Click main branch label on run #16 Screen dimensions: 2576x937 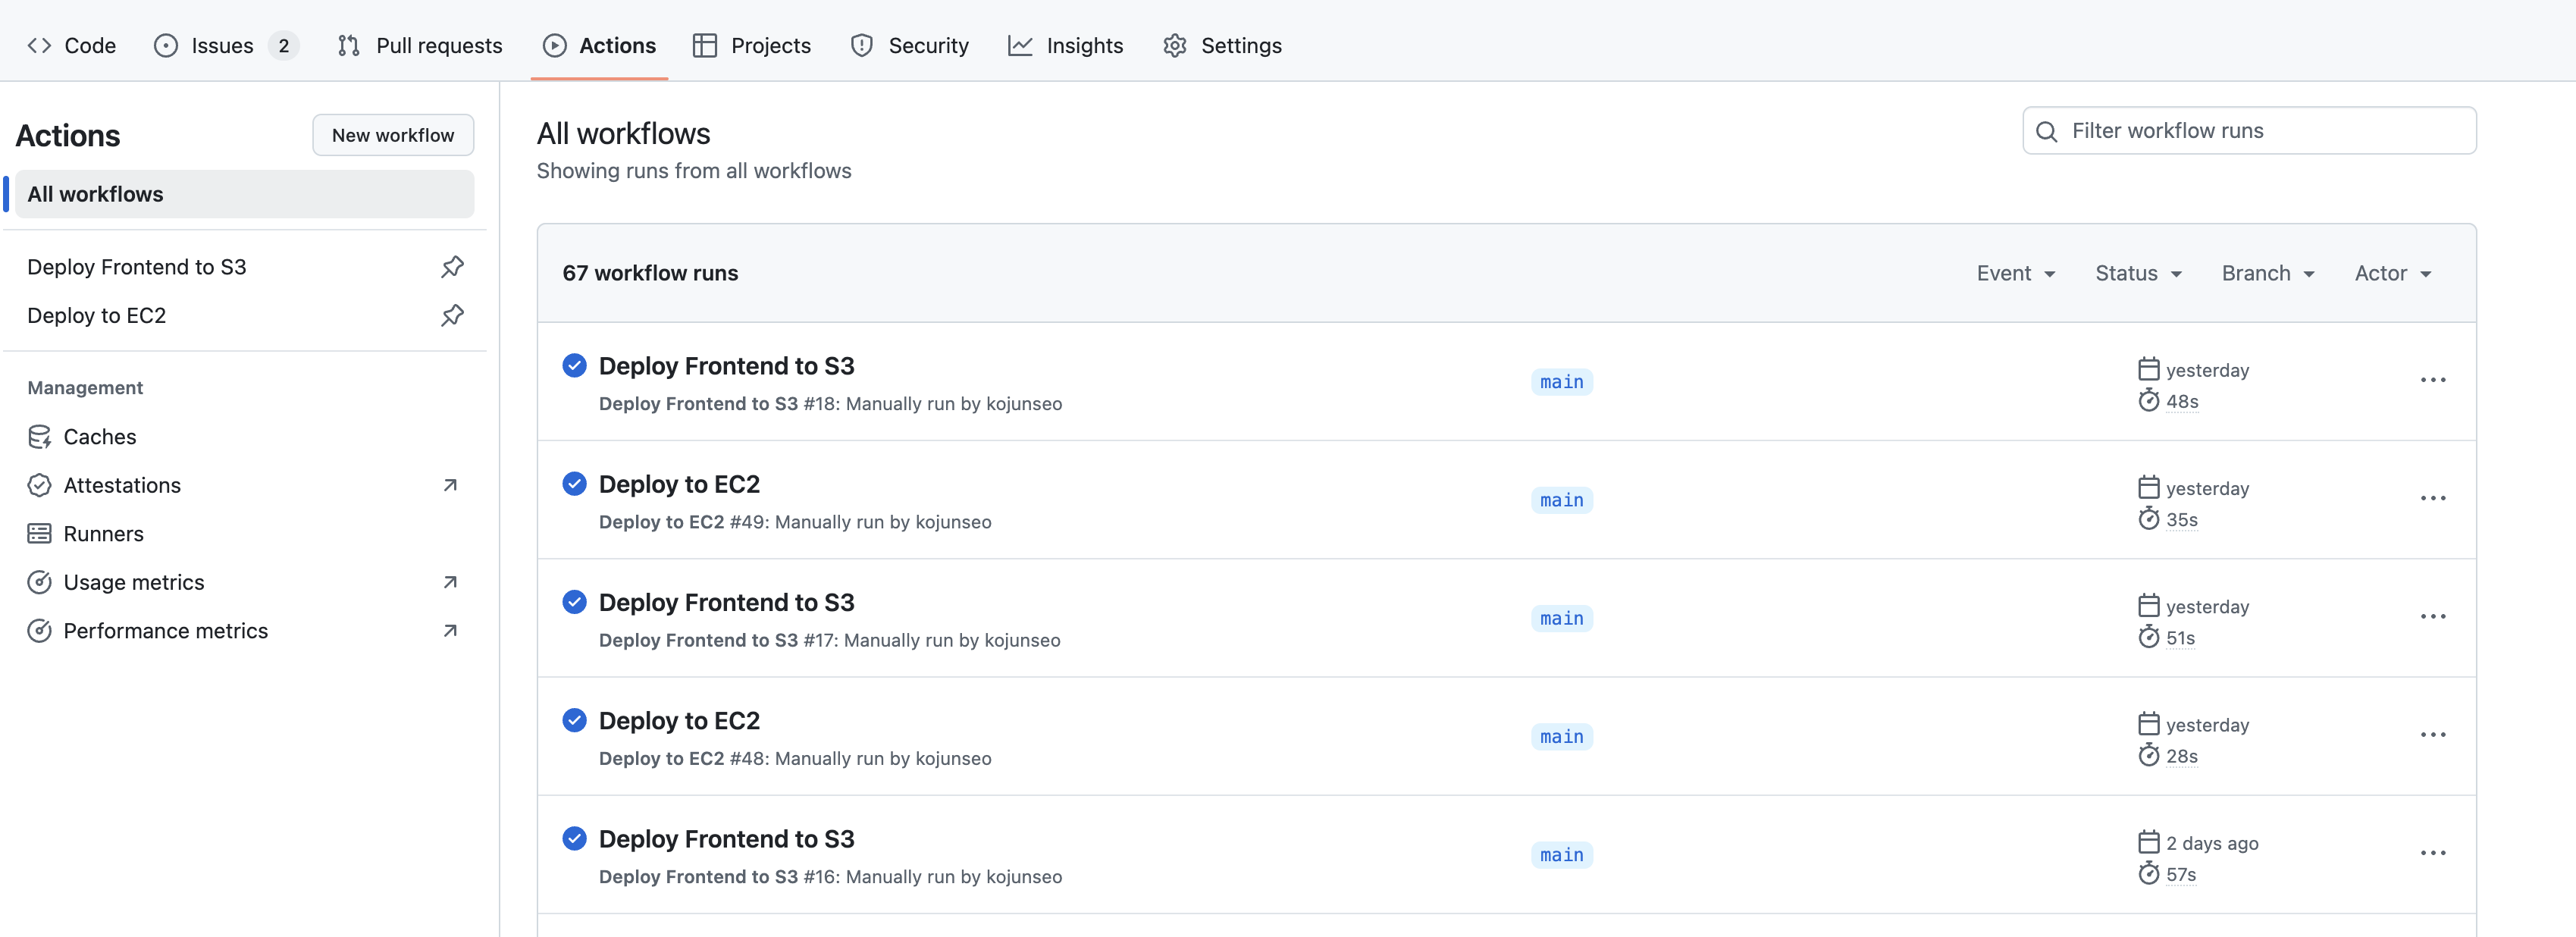(1561, 855)
